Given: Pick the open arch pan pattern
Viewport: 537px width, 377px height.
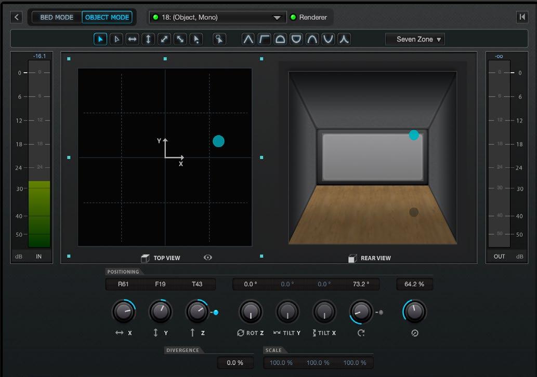Looking at the screenshot, I should [312, 39].
